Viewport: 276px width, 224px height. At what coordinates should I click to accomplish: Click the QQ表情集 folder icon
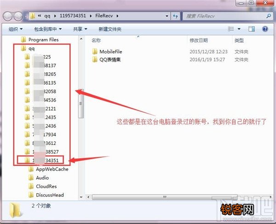point(95,59)
